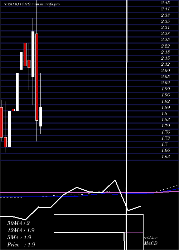Click the 1.92 price axis label
The image size is (179, 250).
(x=165, y=101)
